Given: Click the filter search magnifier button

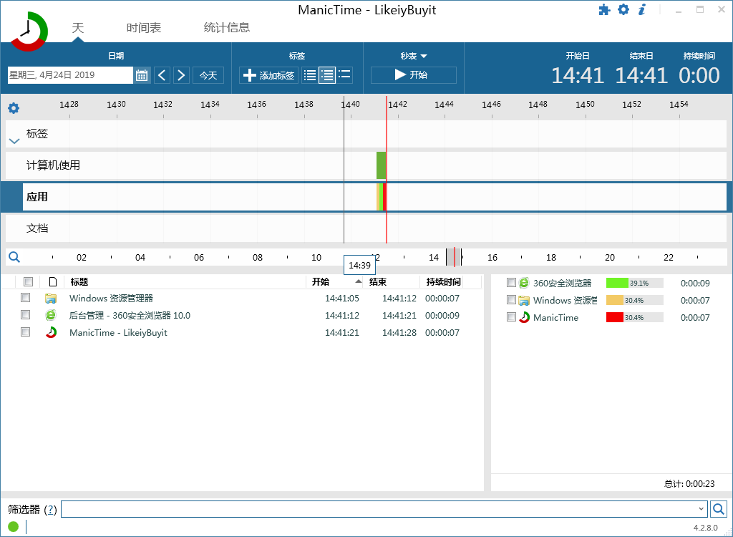Looking at the screenshot, I should click(718, 509).
